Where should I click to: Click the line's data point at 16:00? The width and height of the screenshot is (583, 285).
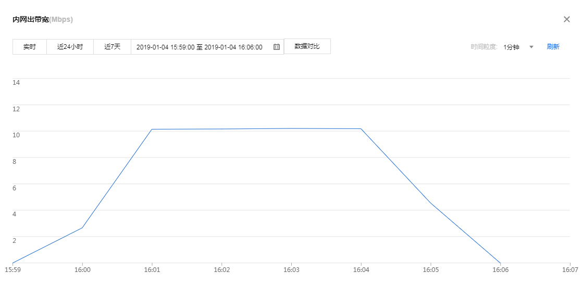[x=82, y=228]
